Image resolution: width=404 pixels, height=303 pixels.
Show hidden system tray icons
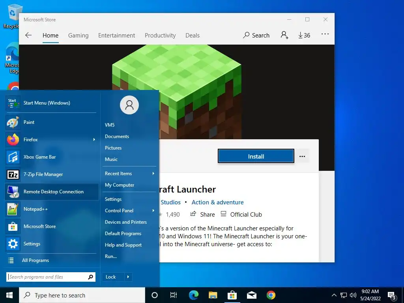(334, 295)
